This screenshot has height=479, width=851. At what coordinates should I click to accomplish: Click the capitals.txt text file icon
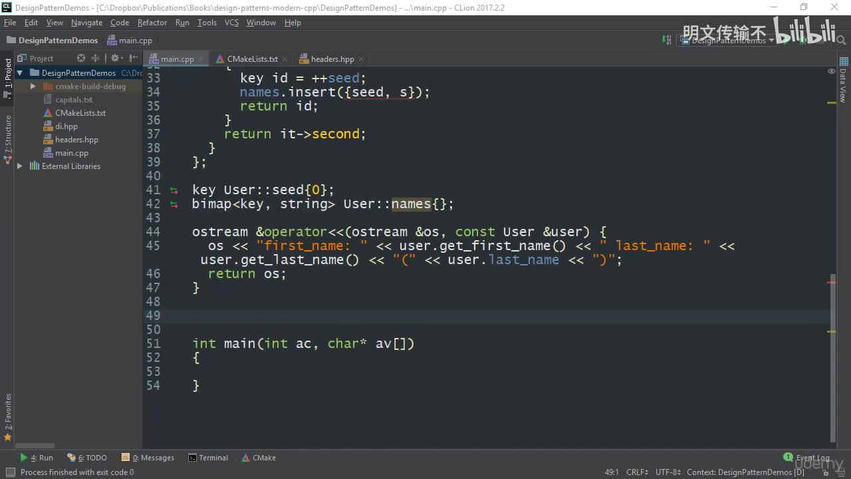48,100
